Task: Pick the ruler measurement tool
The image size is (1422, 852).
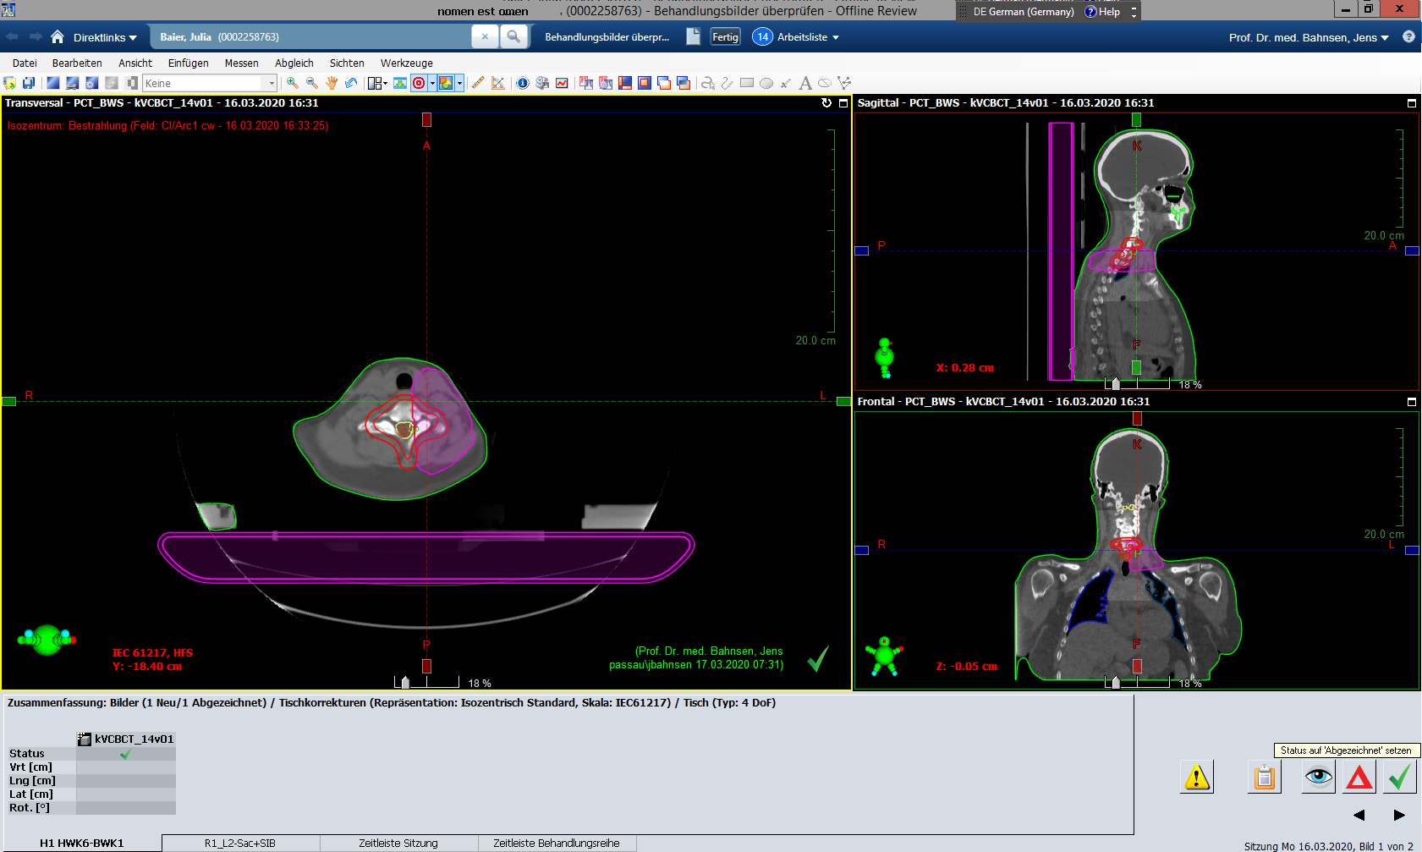Action: 478,83
